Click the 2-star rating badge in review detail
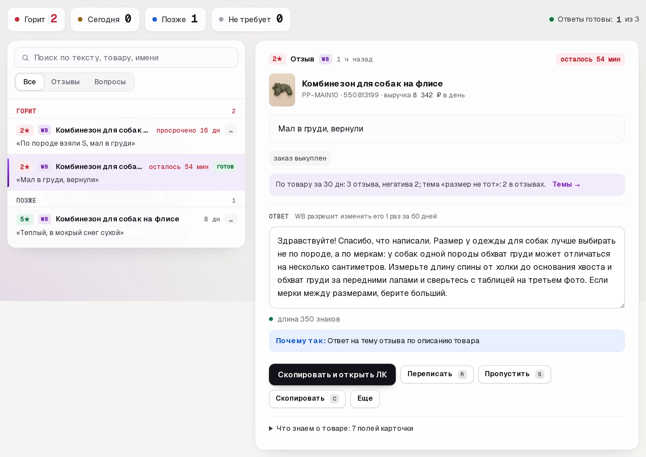 click(277, 59)
